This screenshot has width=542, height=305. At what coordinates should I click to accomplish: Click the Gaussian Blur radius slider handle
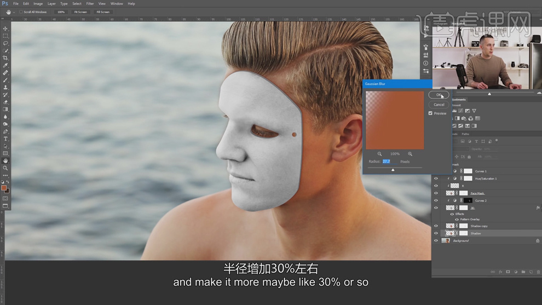(393, 170)
